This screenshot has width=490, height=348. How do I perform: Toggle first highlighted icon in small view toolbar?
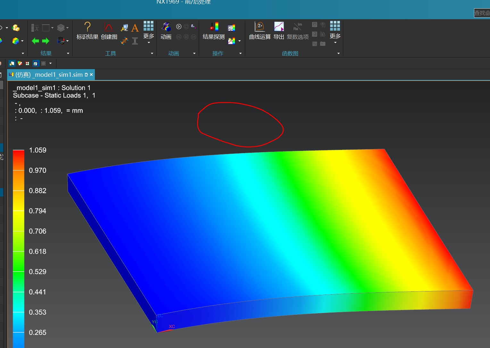(12, 63)
